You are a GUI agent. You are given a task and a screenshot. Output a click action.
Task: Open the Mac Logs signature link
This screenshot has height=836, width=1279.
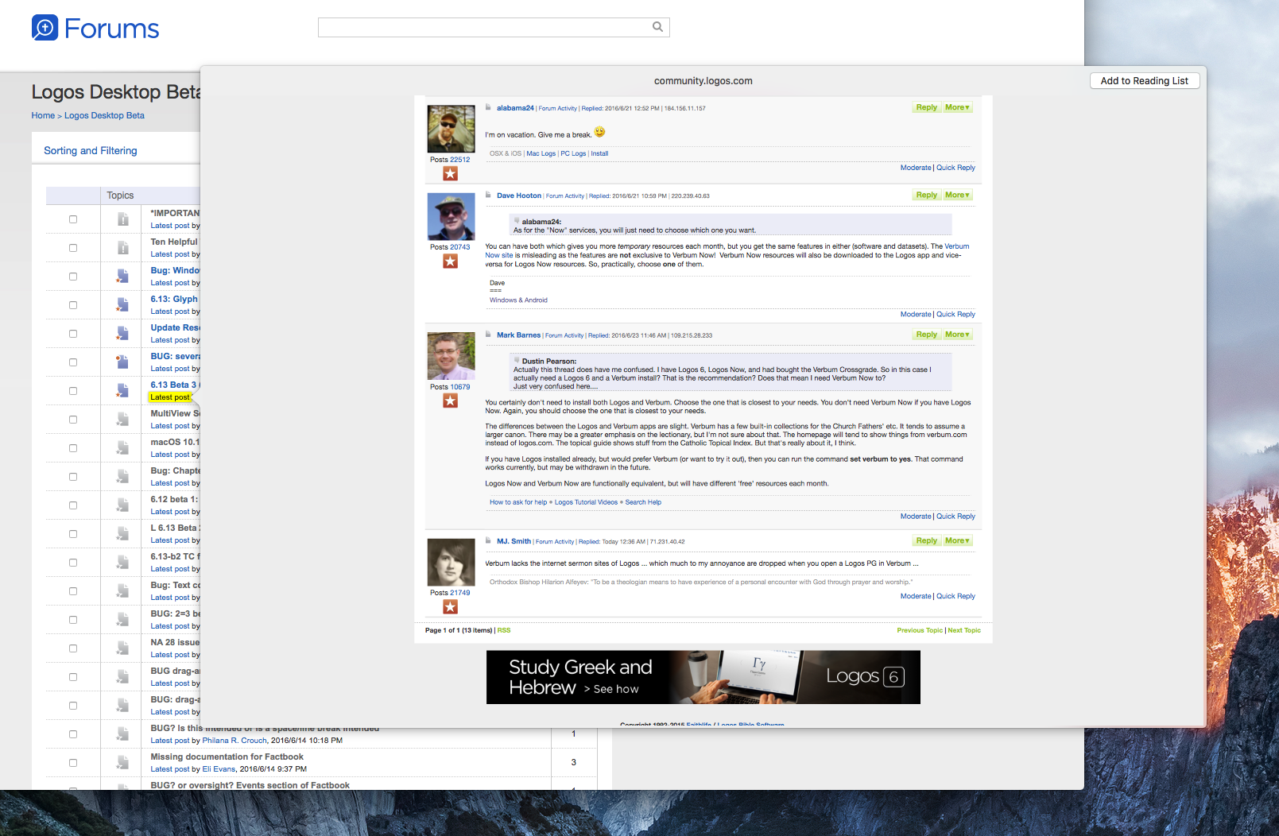[x=541, y=153]
